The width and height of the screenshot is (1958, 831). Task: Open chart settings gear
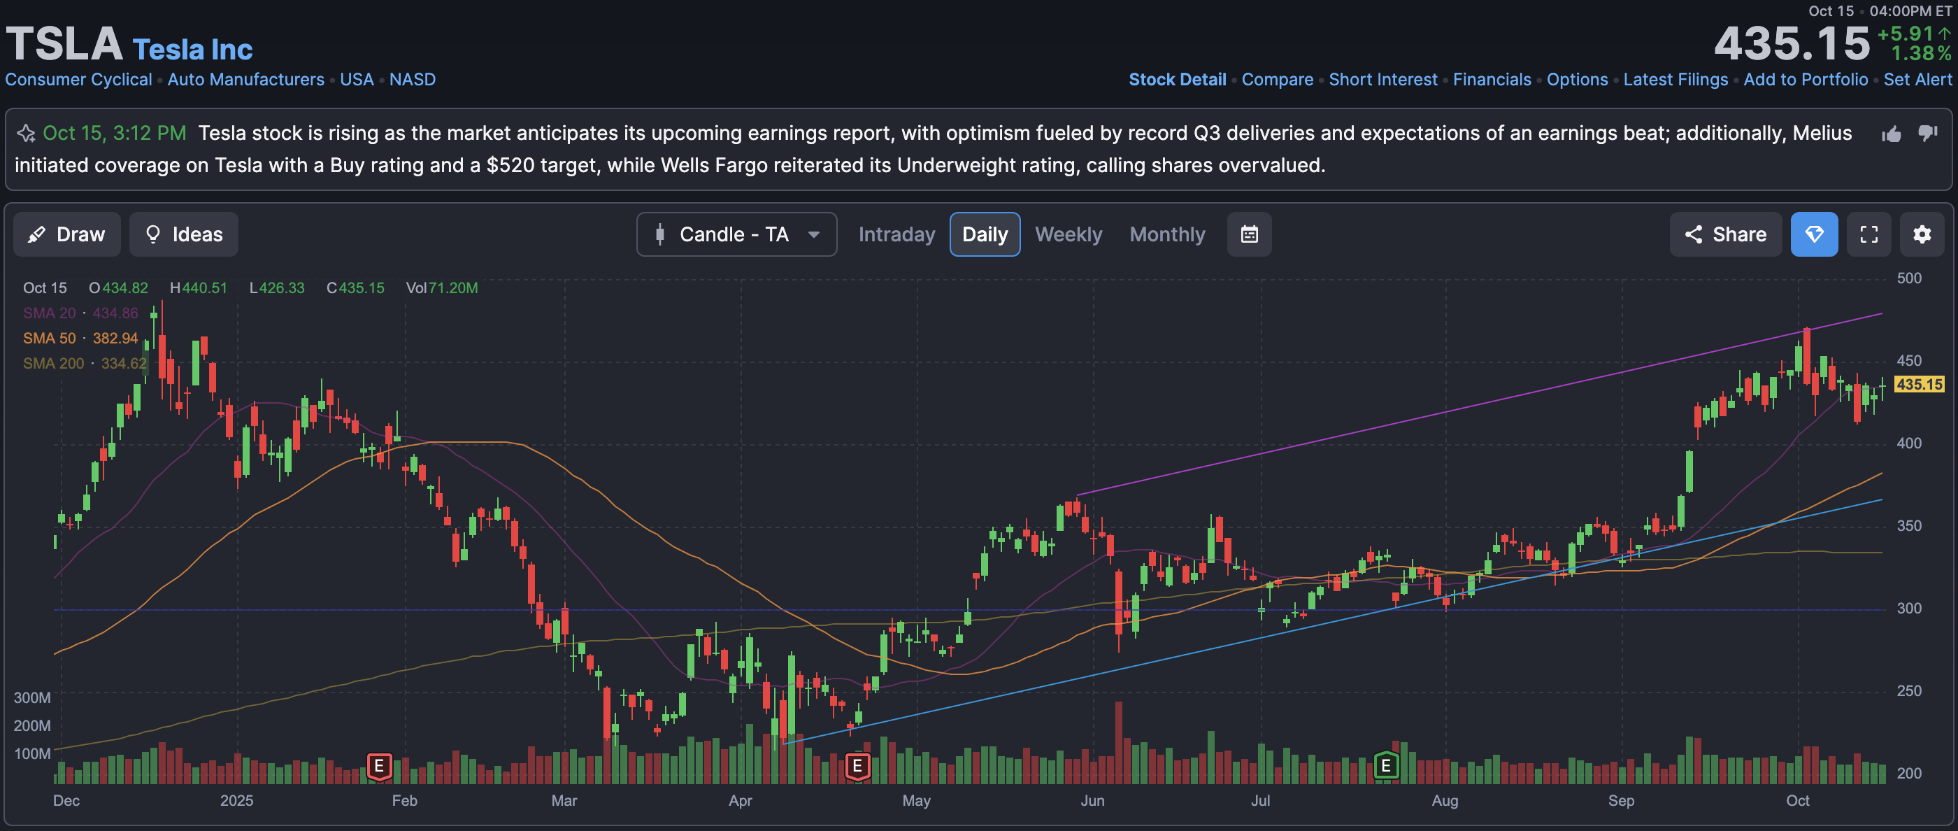[x=1922, y=234]
